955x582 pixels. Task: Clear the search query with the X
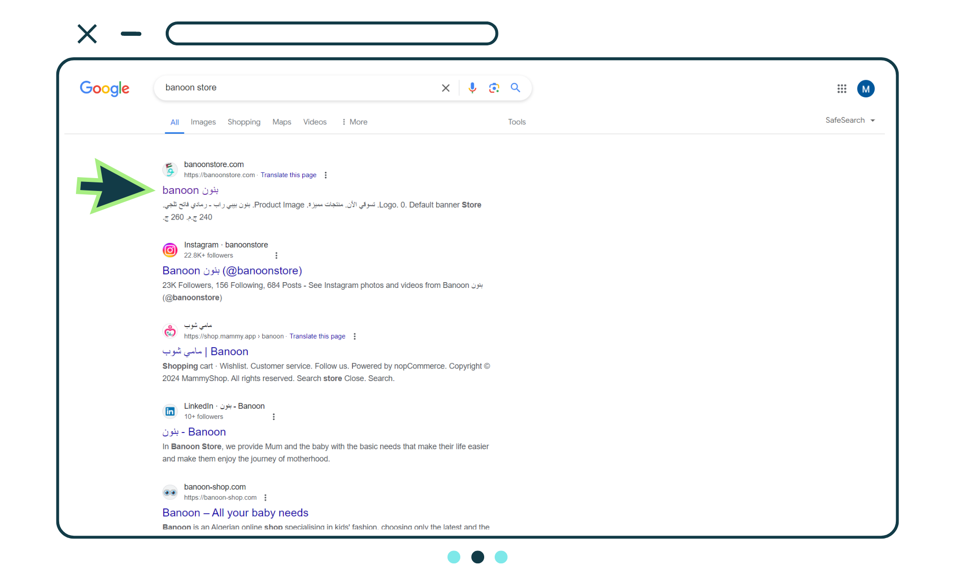446,88
